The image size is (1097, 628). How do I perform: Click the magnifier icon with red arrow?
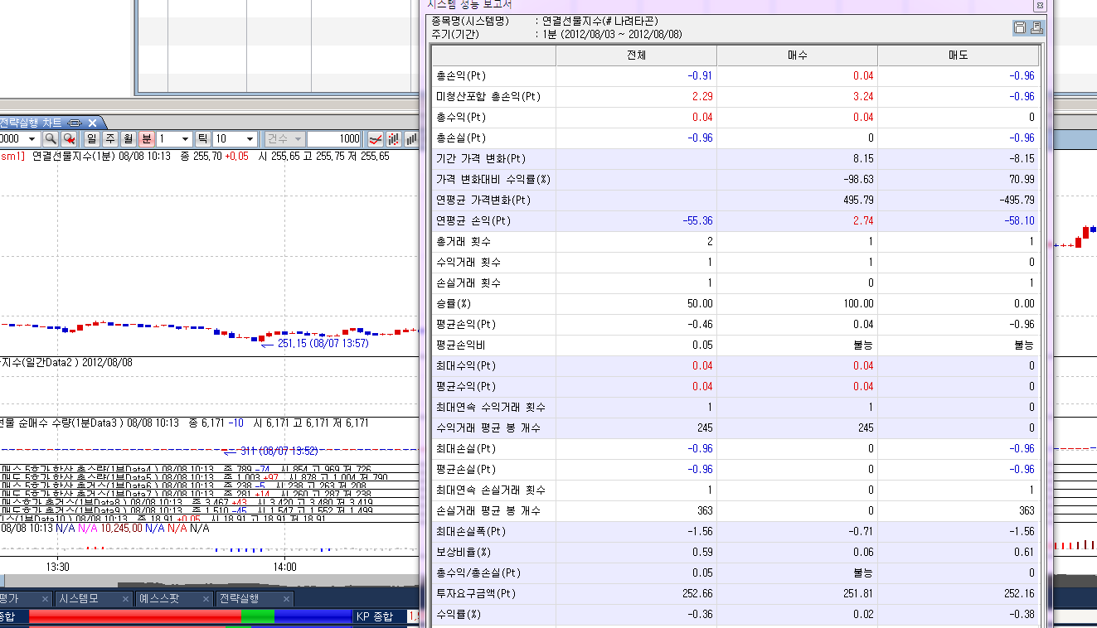(x=70, y=139)
